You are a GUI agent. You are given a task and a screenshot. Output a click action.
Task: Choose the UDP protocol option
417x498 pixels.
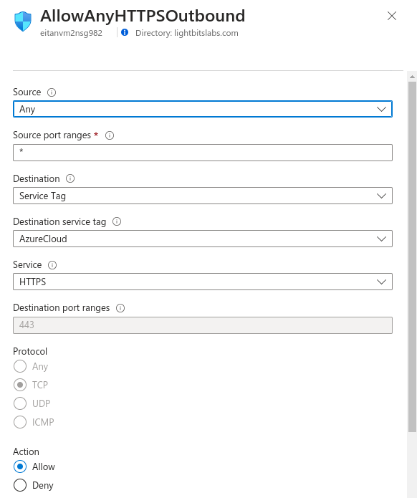coord(20,403)
